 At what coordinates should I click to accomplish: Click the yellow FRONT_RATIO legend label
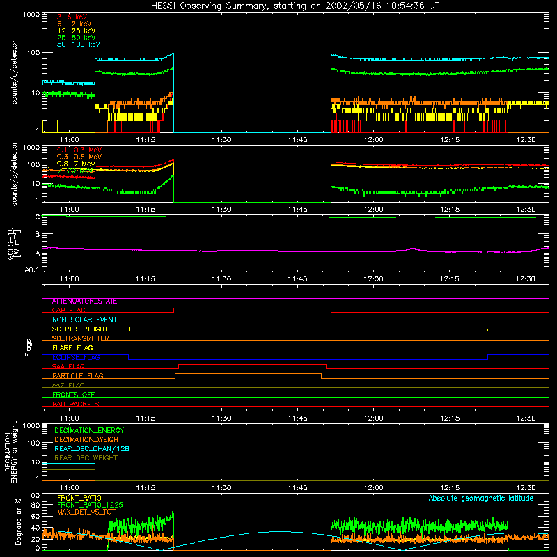79,498
